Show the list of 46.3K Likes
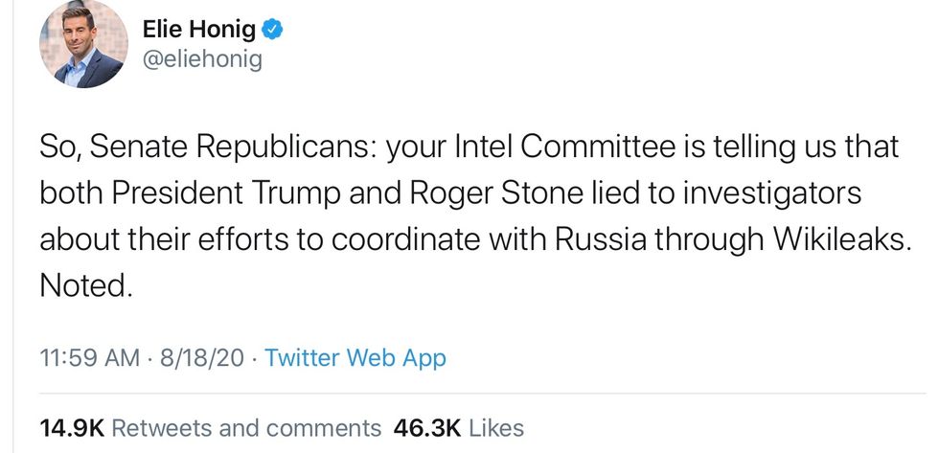Image resolution: width=939 pixels, height=453 pixels. click(495, 427)
